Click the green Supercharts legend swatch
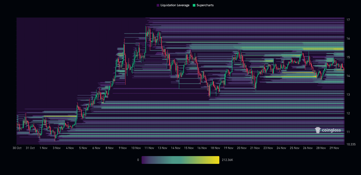Image resolution: width=361 pixels, height=175 pixels. [x=194, y=5]
